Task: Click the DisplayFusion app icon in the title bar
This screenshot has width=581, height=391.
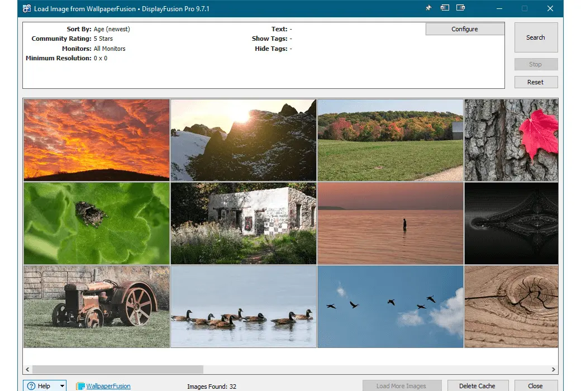Action: [x=27, y=8]
